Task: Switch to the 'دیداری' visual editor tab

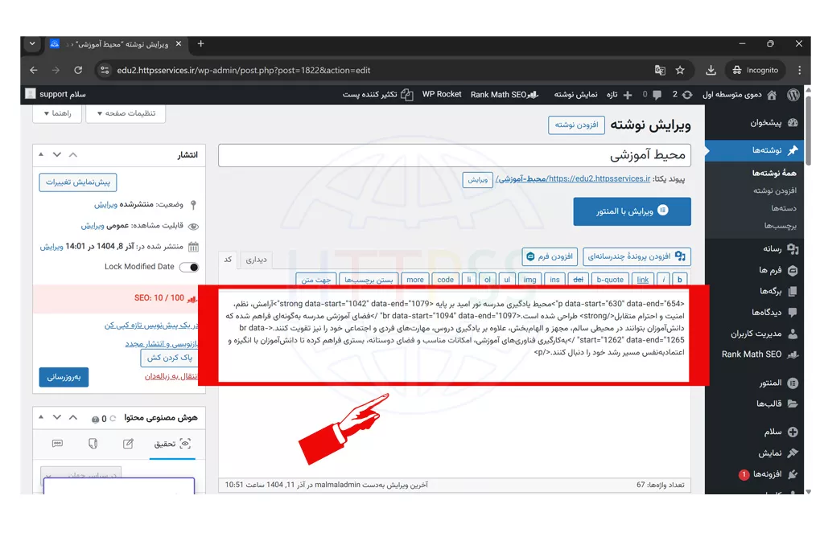Action: pyautogui.click(x=256, y=259)
